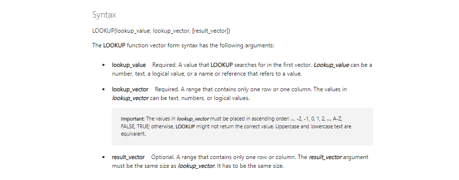Select the bold lookup_vector term

coord(130,89)
